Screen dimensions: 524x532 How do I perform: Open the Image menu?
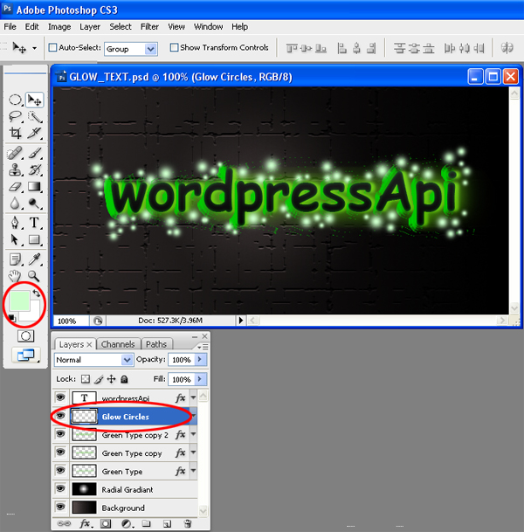pos(59,26)
